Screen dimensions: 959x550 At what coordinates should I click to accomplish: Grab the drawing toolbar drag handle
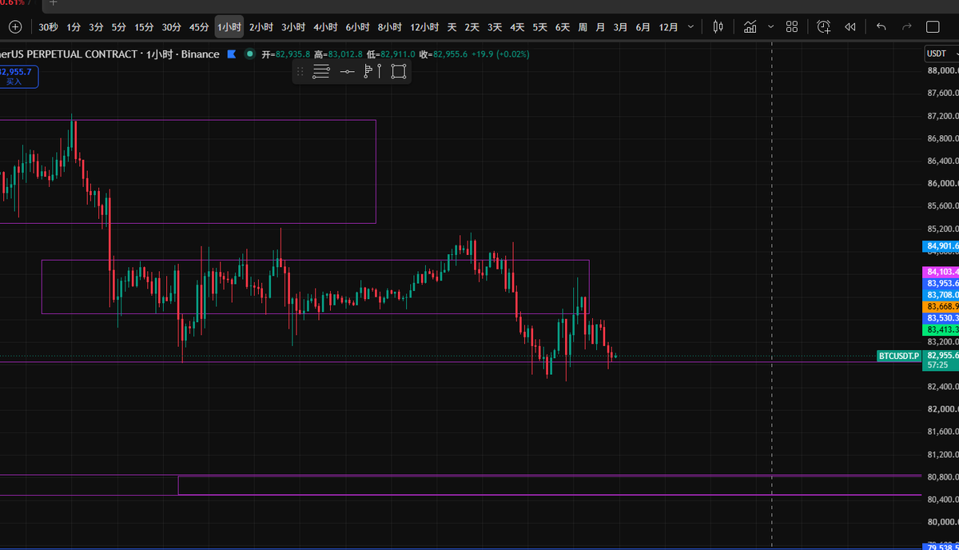coord(300,71)
